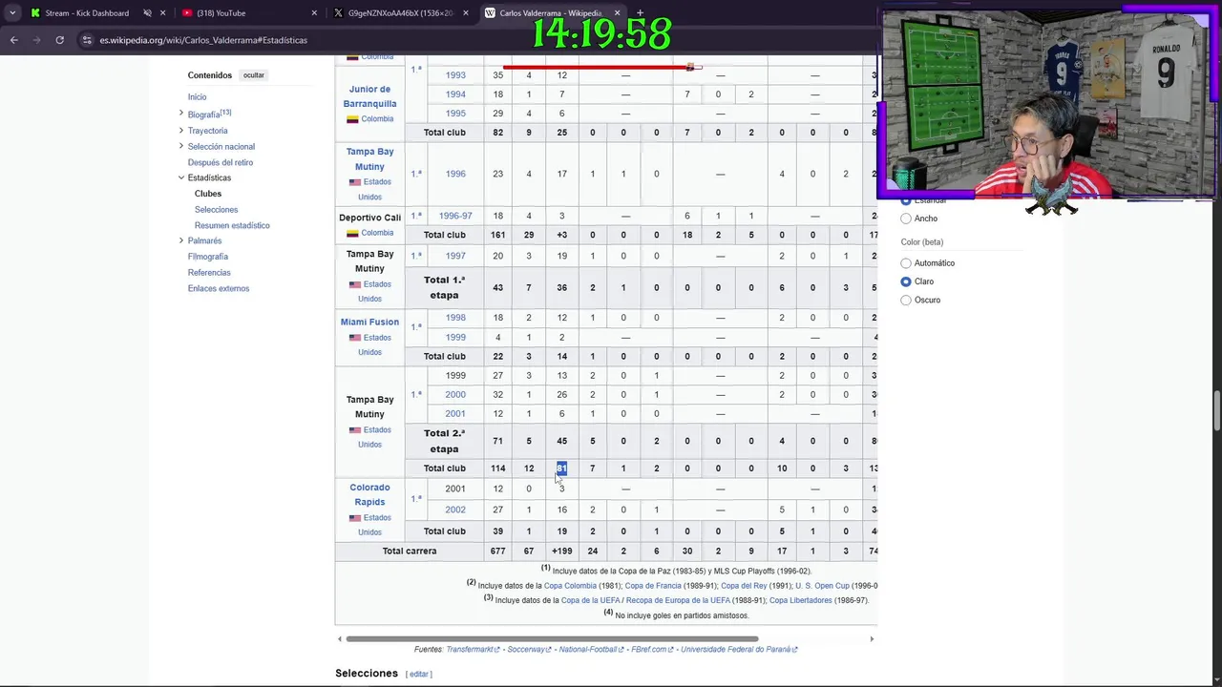Open Referencias in contents

tap(209, 273)
